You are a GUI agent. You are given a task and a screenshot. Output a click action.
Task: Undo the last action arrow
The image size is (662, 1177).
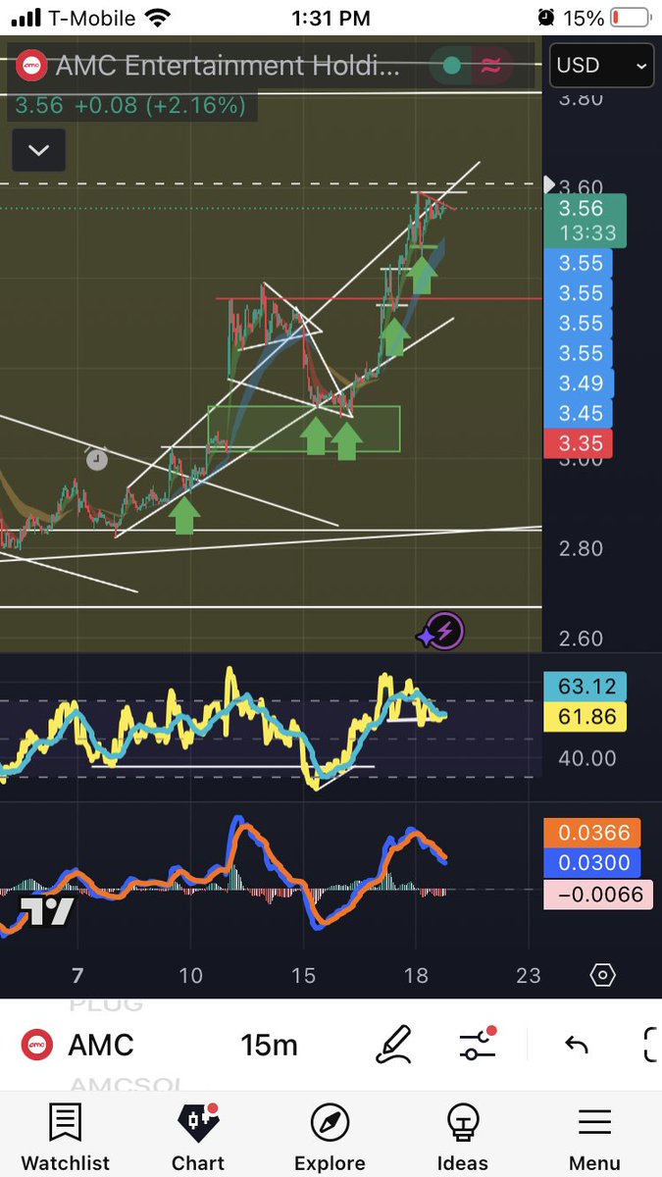(x=577, y=1045)
